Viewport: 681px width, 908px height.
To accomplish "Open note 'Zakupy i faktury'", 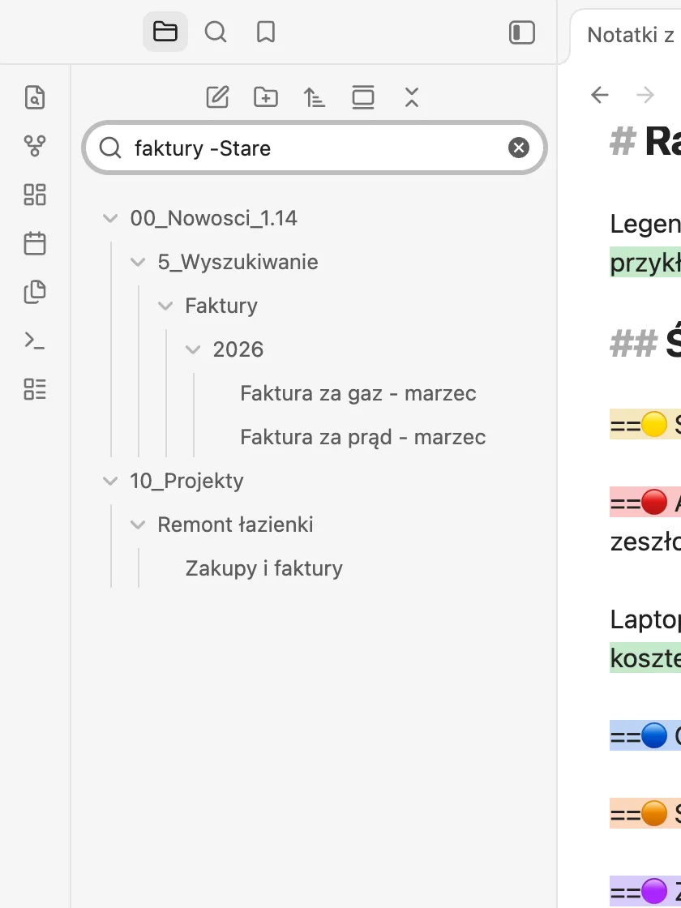I will click(x=264, y=568).
